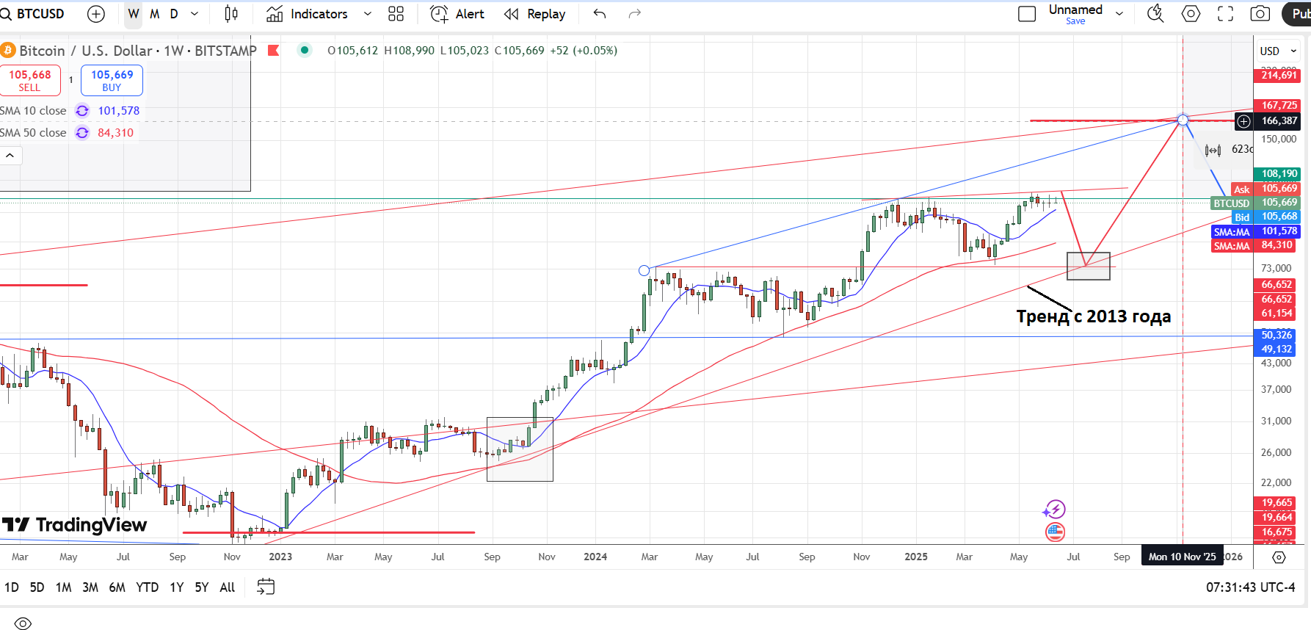Collapse the indicator legend with the chevron
The image size is (1311, 630).
pyautogui.click(x=10, y=156)
